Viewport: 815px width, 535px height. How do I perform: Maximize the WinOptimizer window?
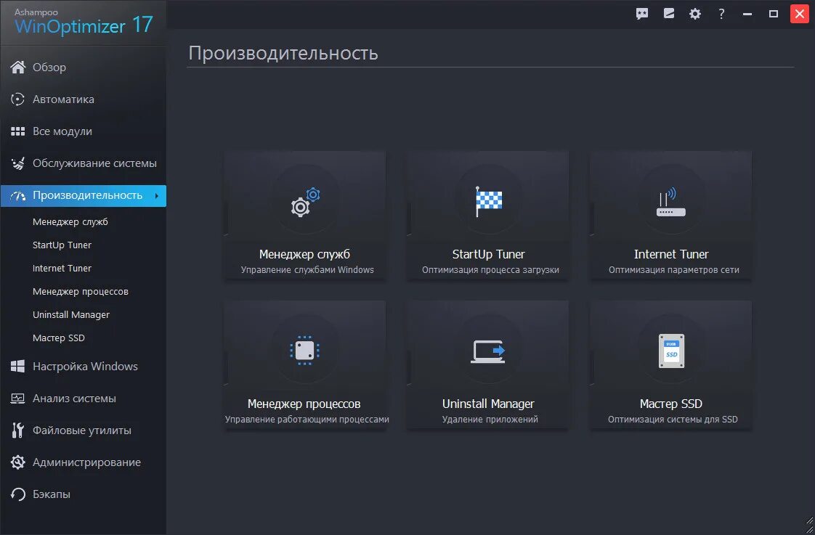774,14
